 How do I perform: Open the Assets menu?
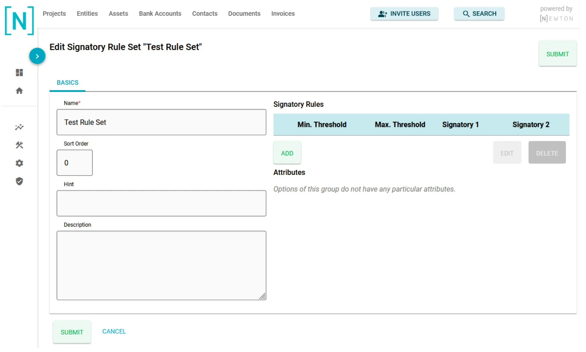118,14
